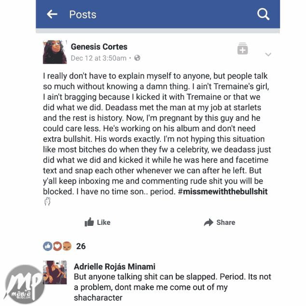Viewport: 306px width, 306px height.
Task: View the 26 reactions count
Action: click(81, 246)
